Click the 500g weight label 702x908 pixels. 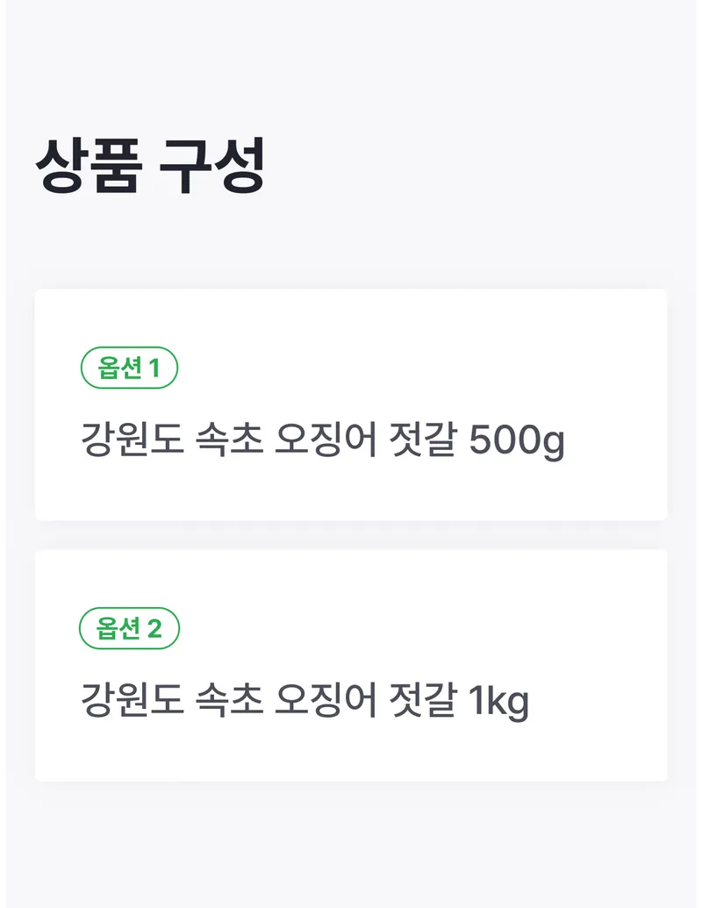[517, 440]
